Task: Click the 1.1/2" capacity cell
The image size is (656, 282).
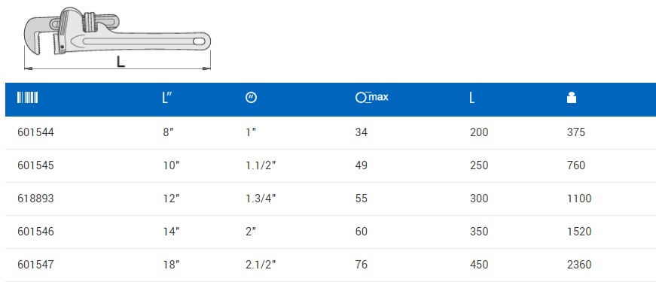Action: click(x=261, y=165)
